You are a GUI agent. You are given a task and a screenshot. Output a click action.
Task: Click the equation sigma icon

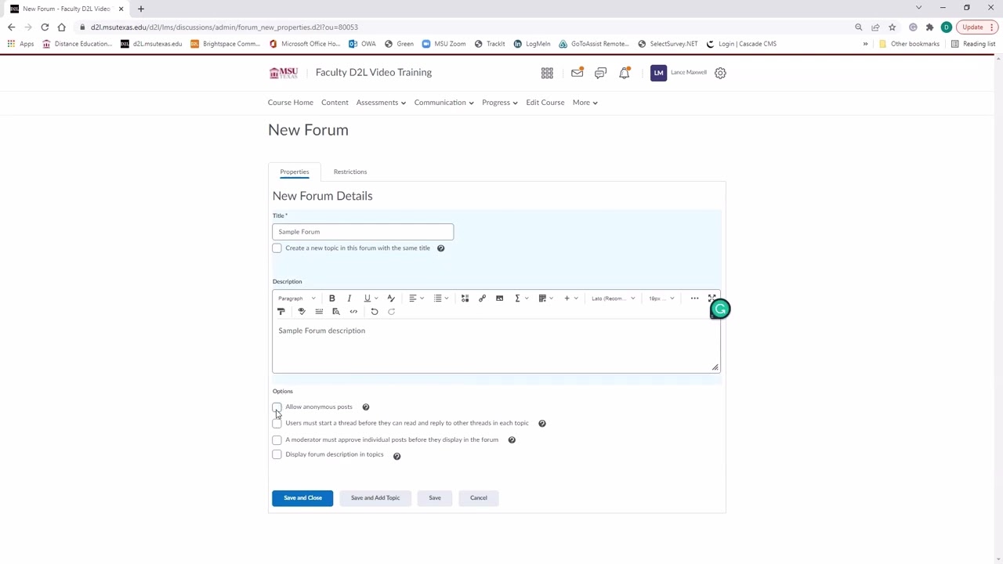click(517, 298)
